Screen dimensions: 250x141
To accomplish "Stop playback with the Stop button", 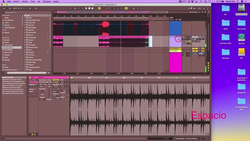I will point(89,8).
